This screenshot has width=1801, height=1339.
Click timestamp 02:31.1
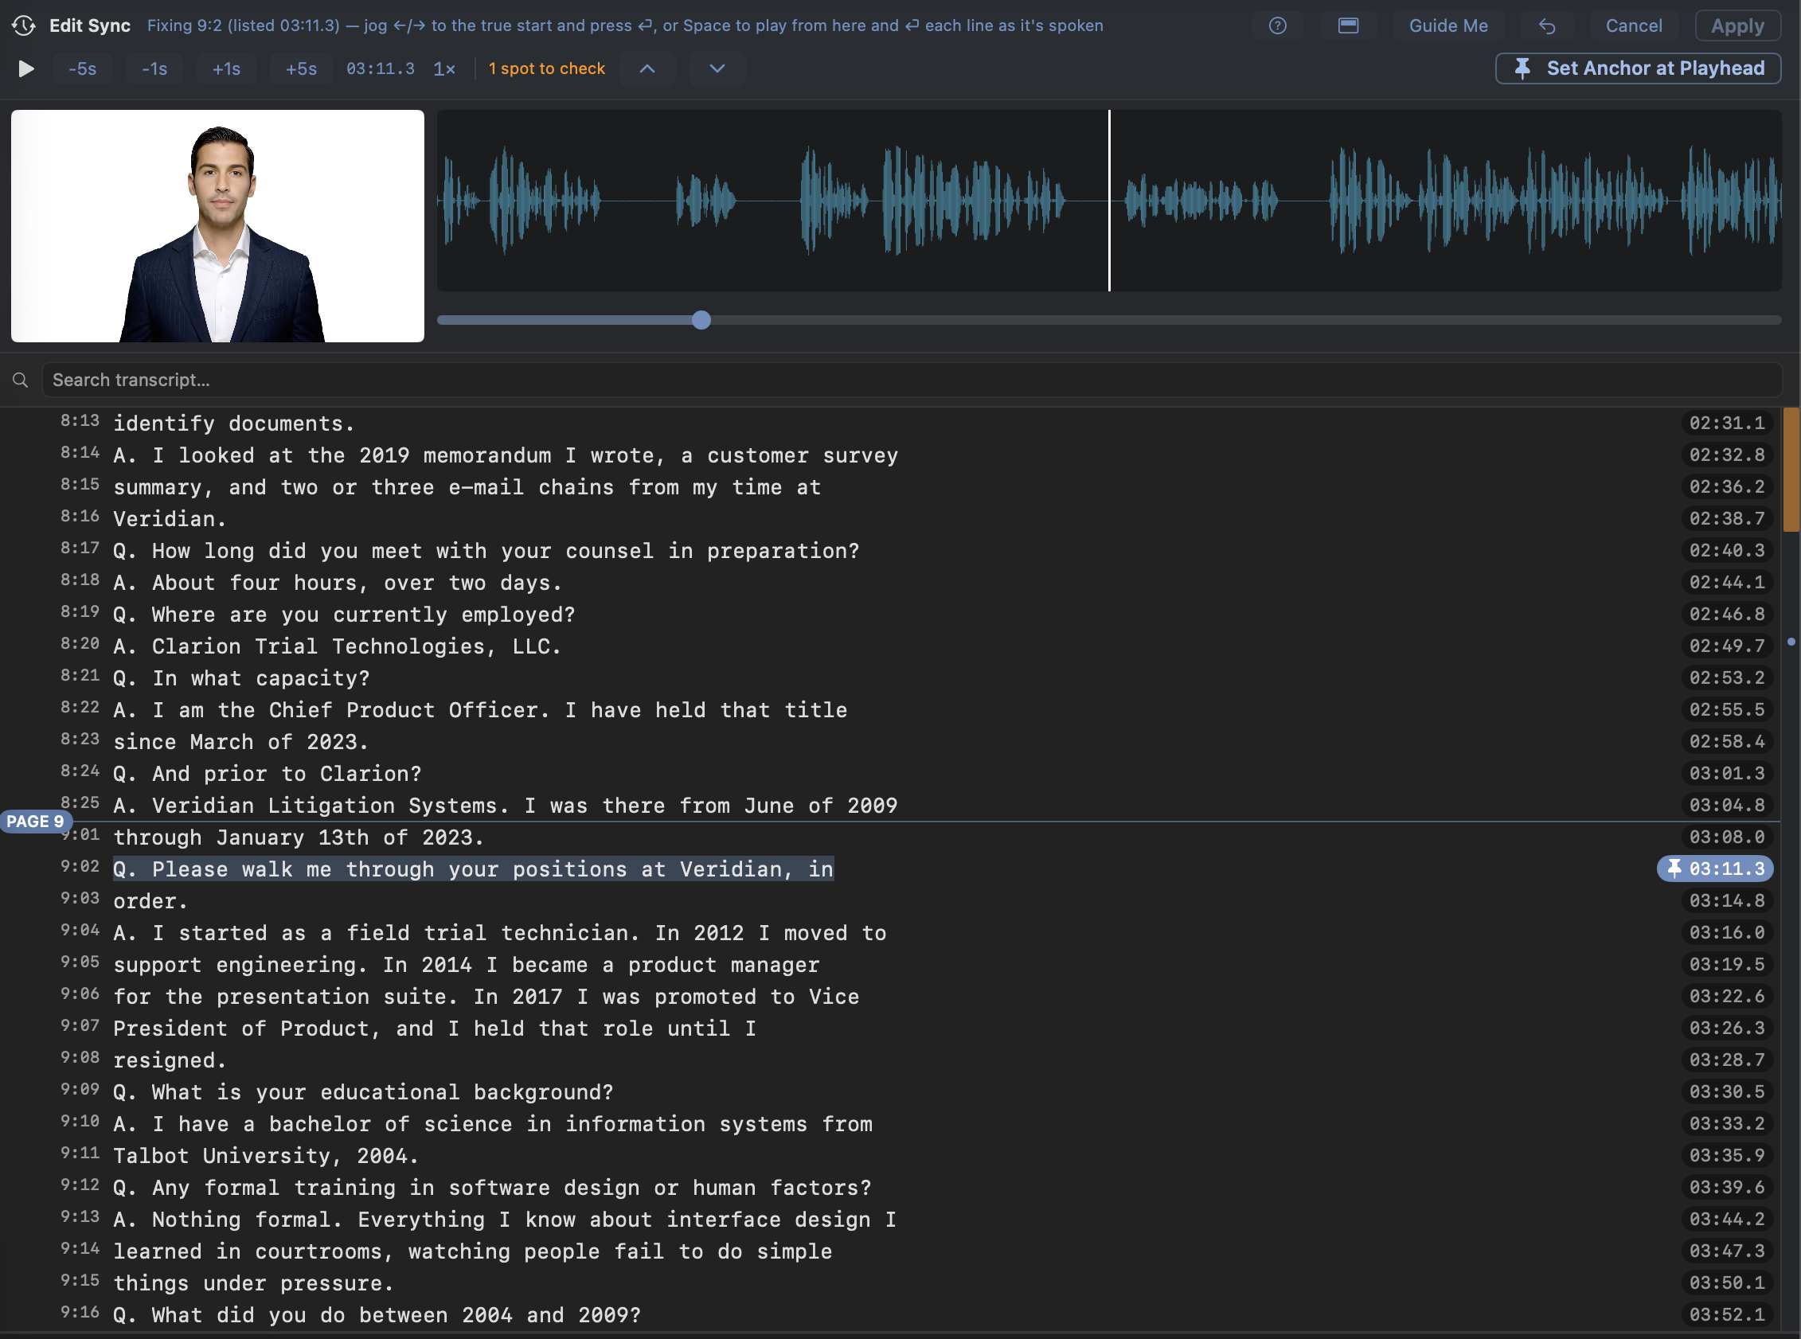(x=1726, y=423)
